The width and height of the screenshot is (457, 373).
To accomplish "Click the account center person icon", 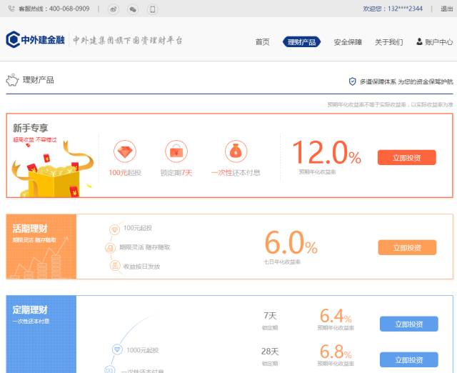I will [x=419, y=41].
